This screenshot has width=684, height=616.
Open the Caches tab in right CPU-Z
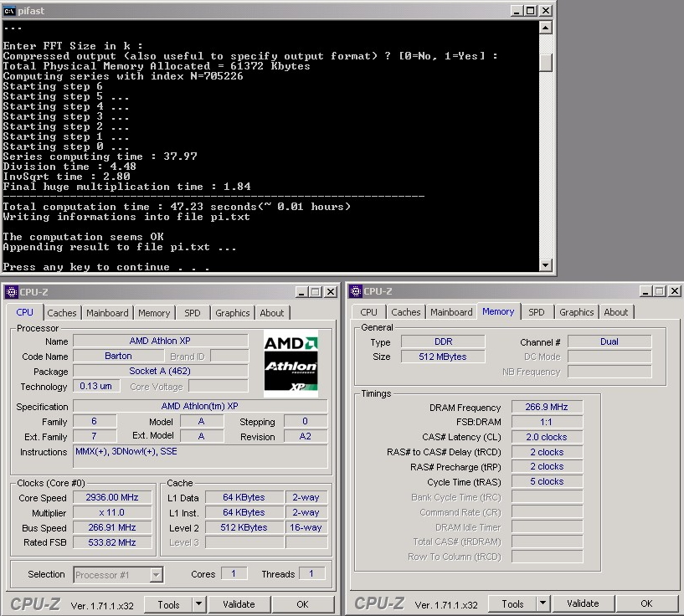pos(406,311)
